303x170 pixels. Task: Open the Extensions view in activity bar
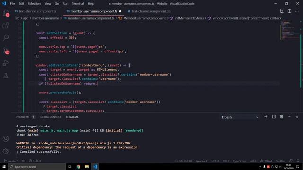(6, 25)
